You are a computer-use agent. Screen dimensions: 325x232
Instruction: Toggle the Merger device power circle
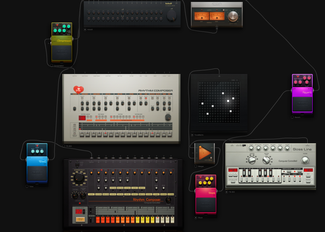pyautogui.click(x=196, y=166)
